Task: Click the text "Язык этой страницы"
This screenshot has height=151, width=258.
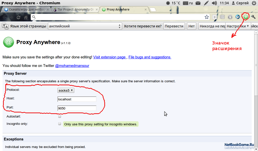Action: 28,26
